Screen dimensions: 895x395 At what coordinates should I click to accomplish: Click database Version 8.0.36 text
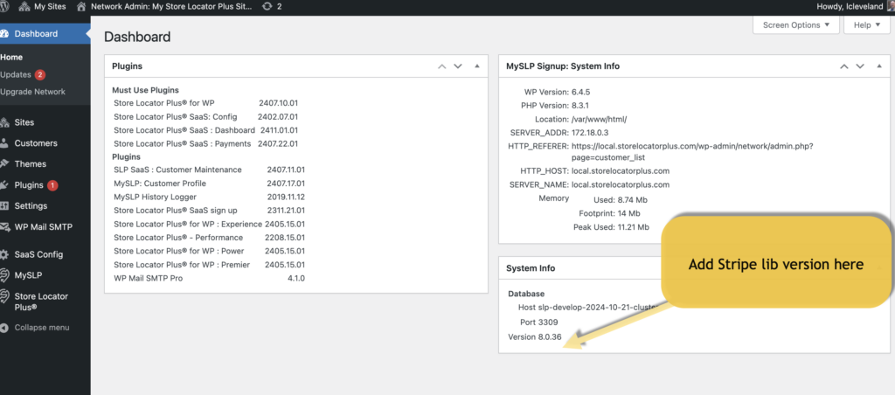535,336
